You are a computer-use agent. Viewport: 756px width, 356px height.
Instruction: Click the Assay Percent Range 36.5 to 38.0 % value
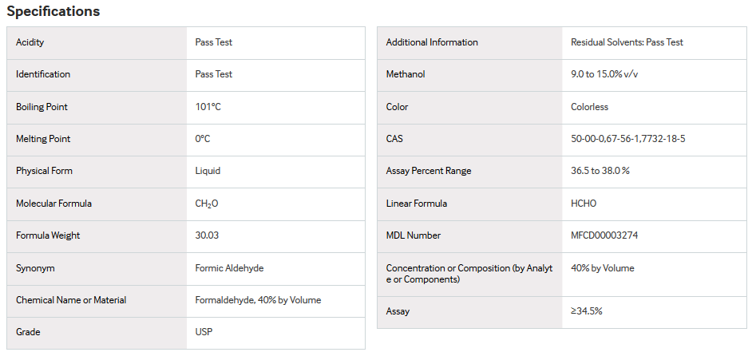pos(600,171)
